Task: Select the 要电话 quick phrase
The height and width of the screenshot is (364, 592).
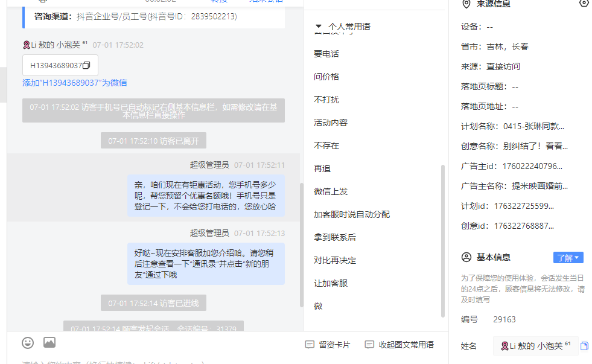Action: [x=326, y=54]
